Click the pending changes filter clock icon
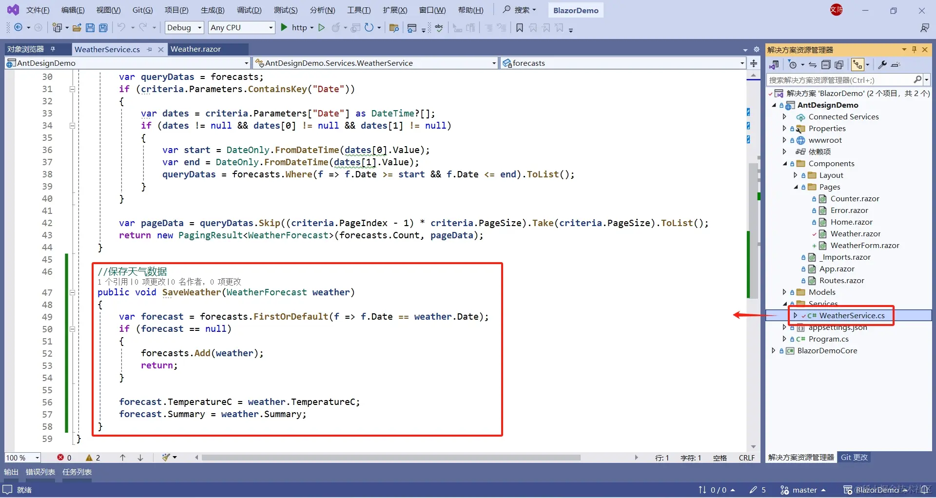Image resolution: width=936 pixels, height=498 pixels. point(793,65)
